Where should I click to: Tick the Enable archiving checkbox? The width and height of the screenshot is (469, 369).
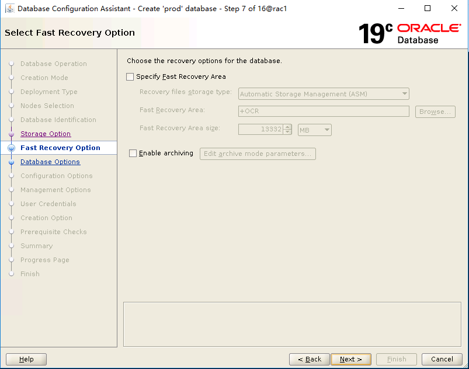click(x=133, y=154)
